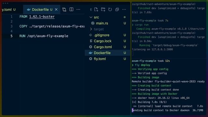Click the RUN /opt/axum-fly-example line
The image size is (208, 117).
[x=44, y=36]
